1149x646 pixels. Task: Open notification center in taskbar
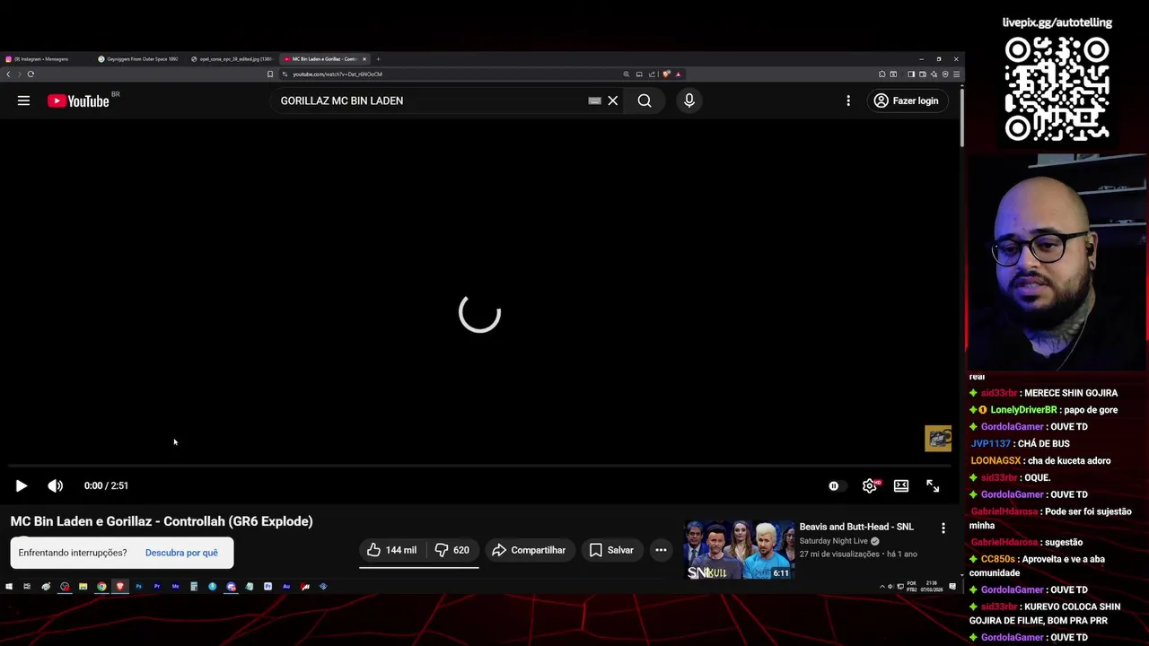coord(952,587)
